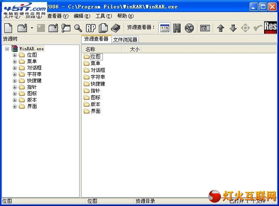Image resolution: width=279 pixels, height=206 pixels.
Task: Sort by the 名称 column header
Action: tap(102, 49)
